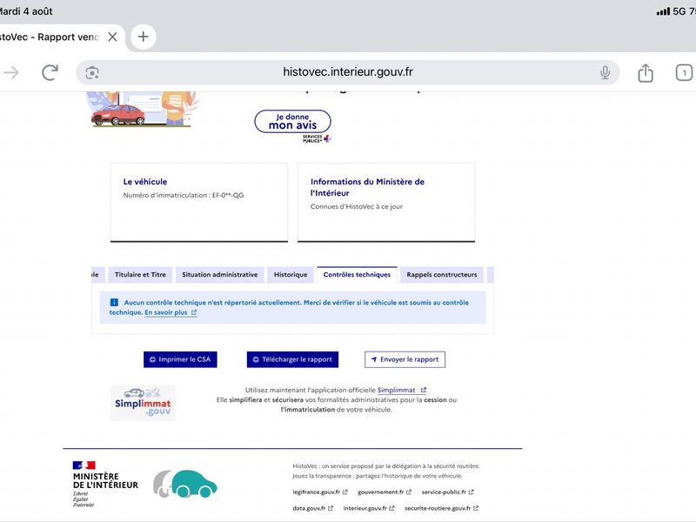
Task: Close the HistoVec browser tab
Action: (x=113, y=37)
